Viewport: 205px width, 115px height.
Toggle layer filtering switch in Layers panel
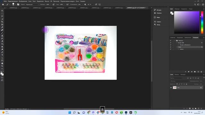(x=204, y=78)
